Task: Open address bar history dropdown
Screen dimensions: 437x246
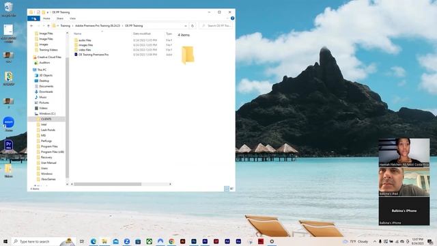Action: [x=186, y=26]
